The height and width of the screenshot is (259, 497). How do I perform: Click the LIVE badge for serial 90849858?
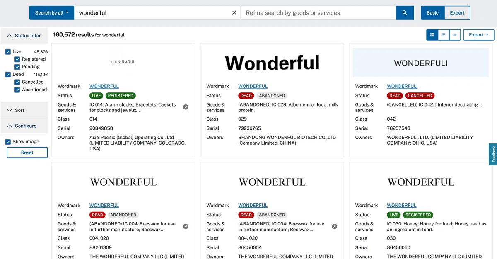97,96
